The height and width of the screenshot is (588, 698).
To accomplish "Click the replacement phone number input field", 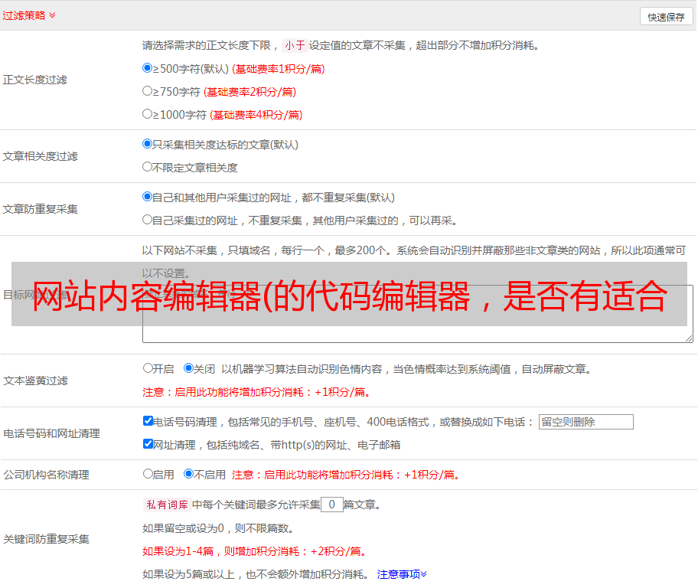I will 585,422.
